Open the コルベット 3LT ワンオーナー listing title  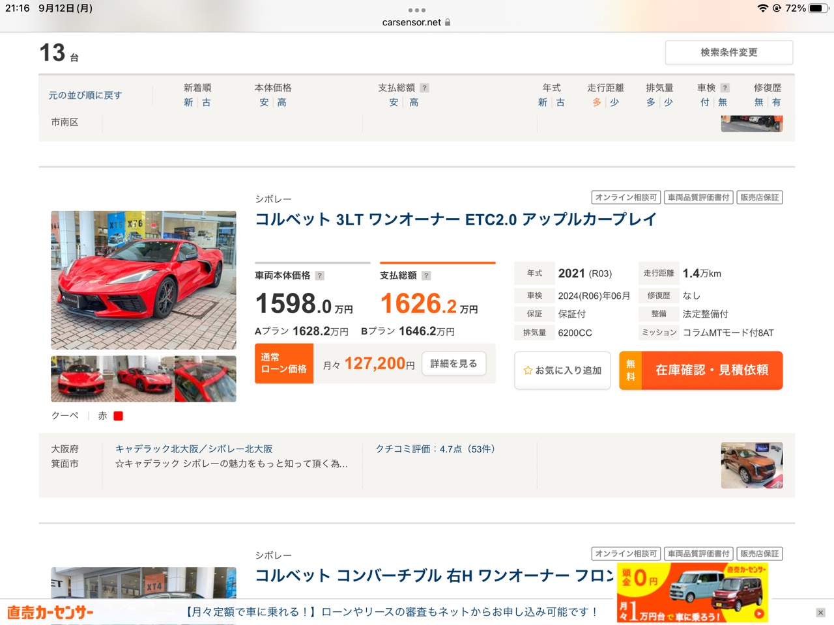pyautogui.click(x=455, y=219)
